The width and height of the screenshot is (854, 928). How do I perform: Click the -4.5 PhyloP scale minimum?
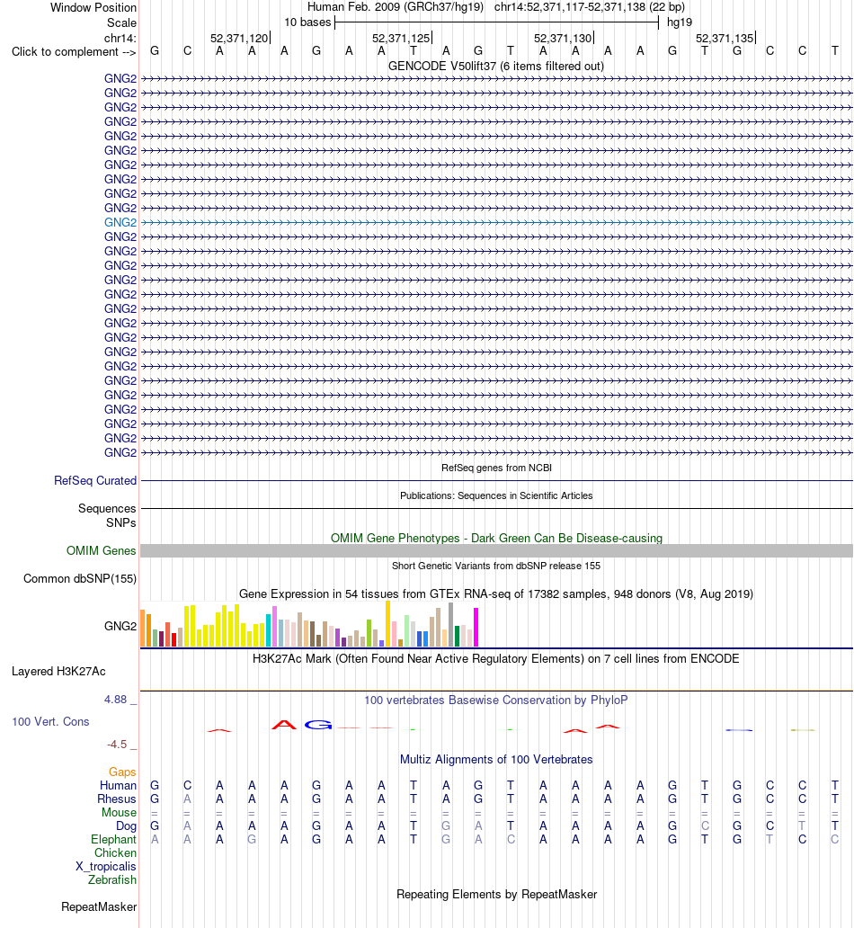pos(117,745)
